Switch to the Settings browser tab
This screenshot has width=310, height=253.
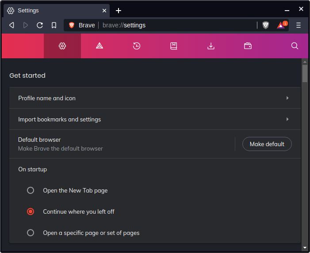pos(55,11)
